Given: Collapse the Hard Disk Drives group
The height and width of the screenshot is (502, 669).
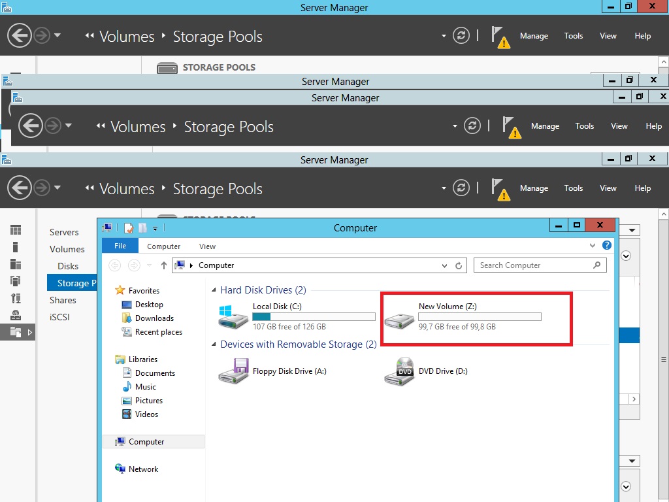Looking at the screenshot, I should (x=214, y=290).
